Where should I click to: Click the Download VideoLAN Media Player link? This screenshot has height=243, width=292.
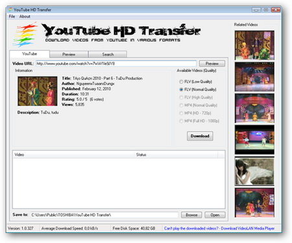248,228
